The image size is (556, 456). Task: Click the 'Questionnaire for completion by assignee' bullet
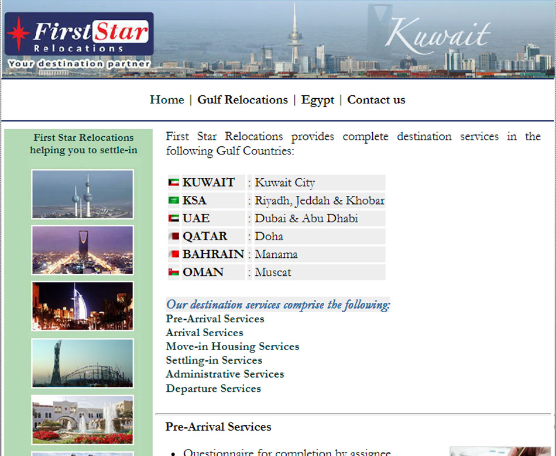coord(287,452)
